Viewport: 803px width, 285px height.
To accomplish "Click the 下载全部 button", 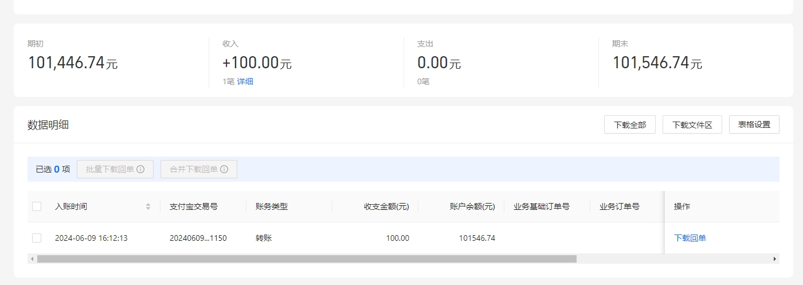I will tap(630, 124).
